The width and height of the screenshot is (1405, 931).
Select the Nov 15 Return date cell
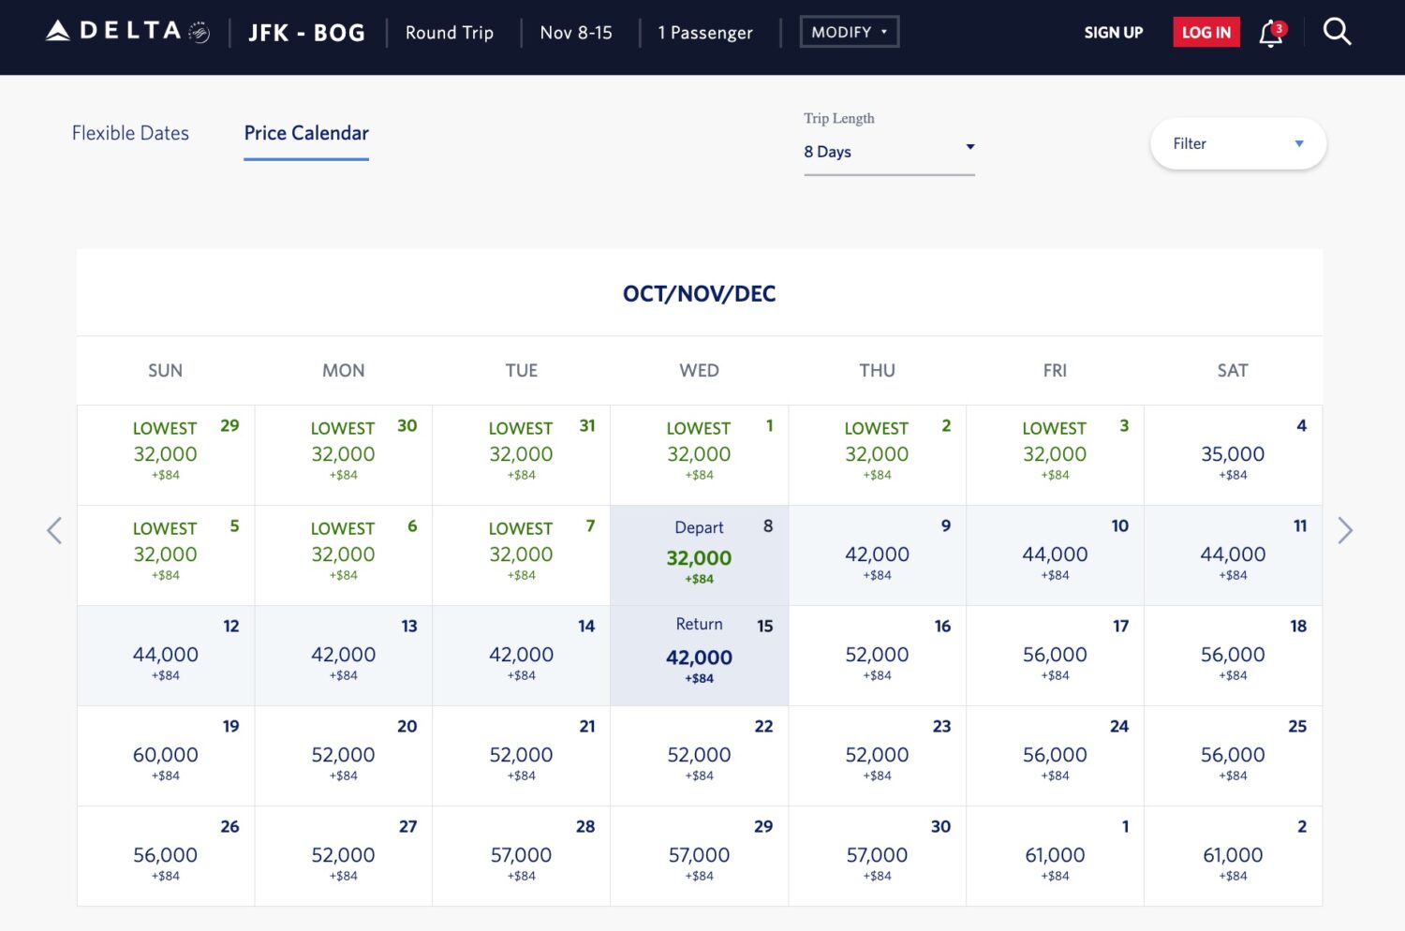click(x=699, y=655)
